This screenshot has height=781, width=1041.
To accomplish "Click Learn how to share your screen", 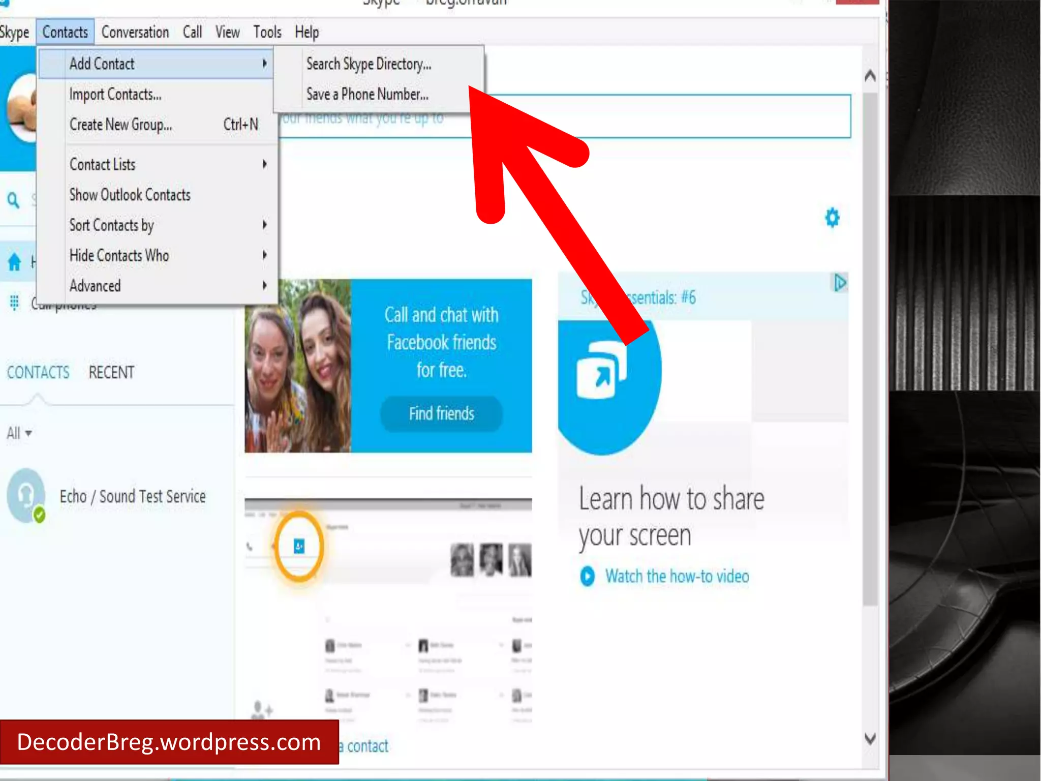I will coord(671,517).
